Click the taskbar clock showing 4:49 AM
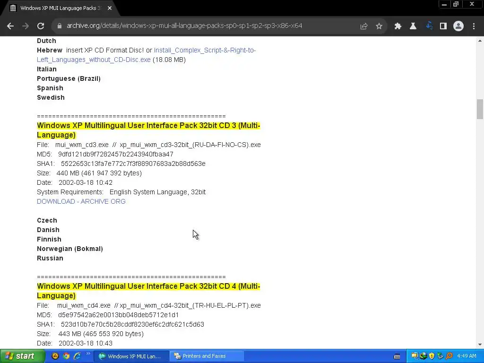Screen dimensions: 484x363 467,356
